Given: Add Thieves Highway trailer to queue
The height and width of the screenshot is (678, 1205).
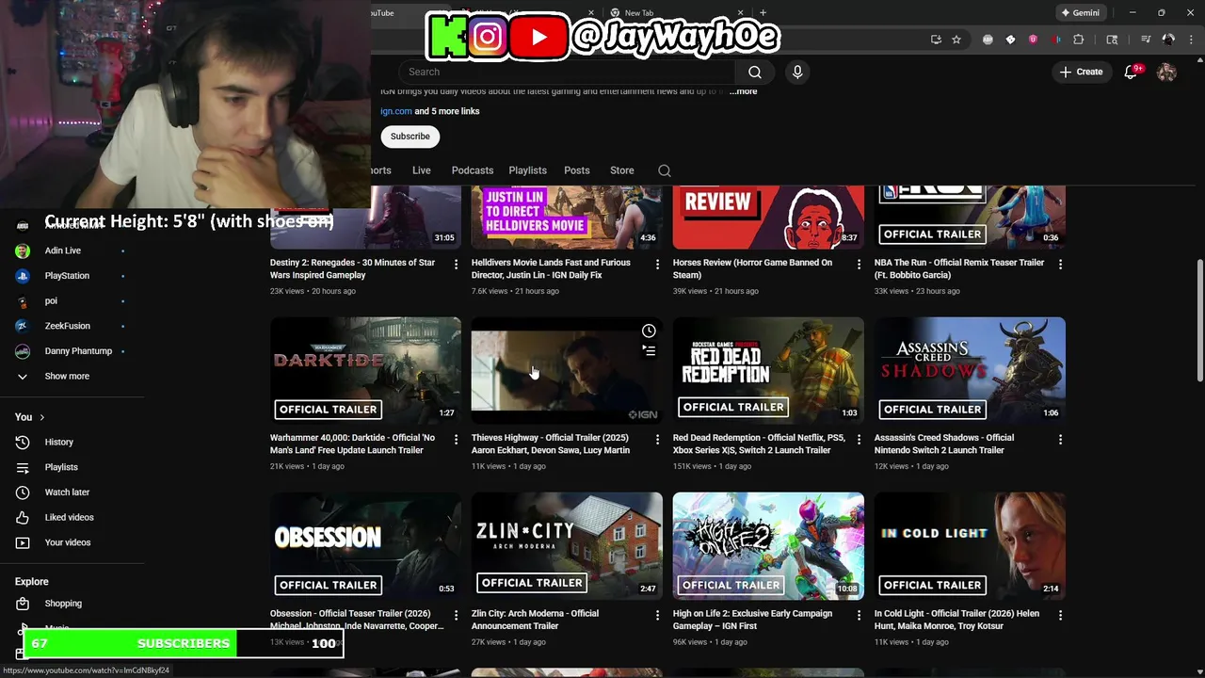Looking at the screenshot, I should click(x=649, y=350).
